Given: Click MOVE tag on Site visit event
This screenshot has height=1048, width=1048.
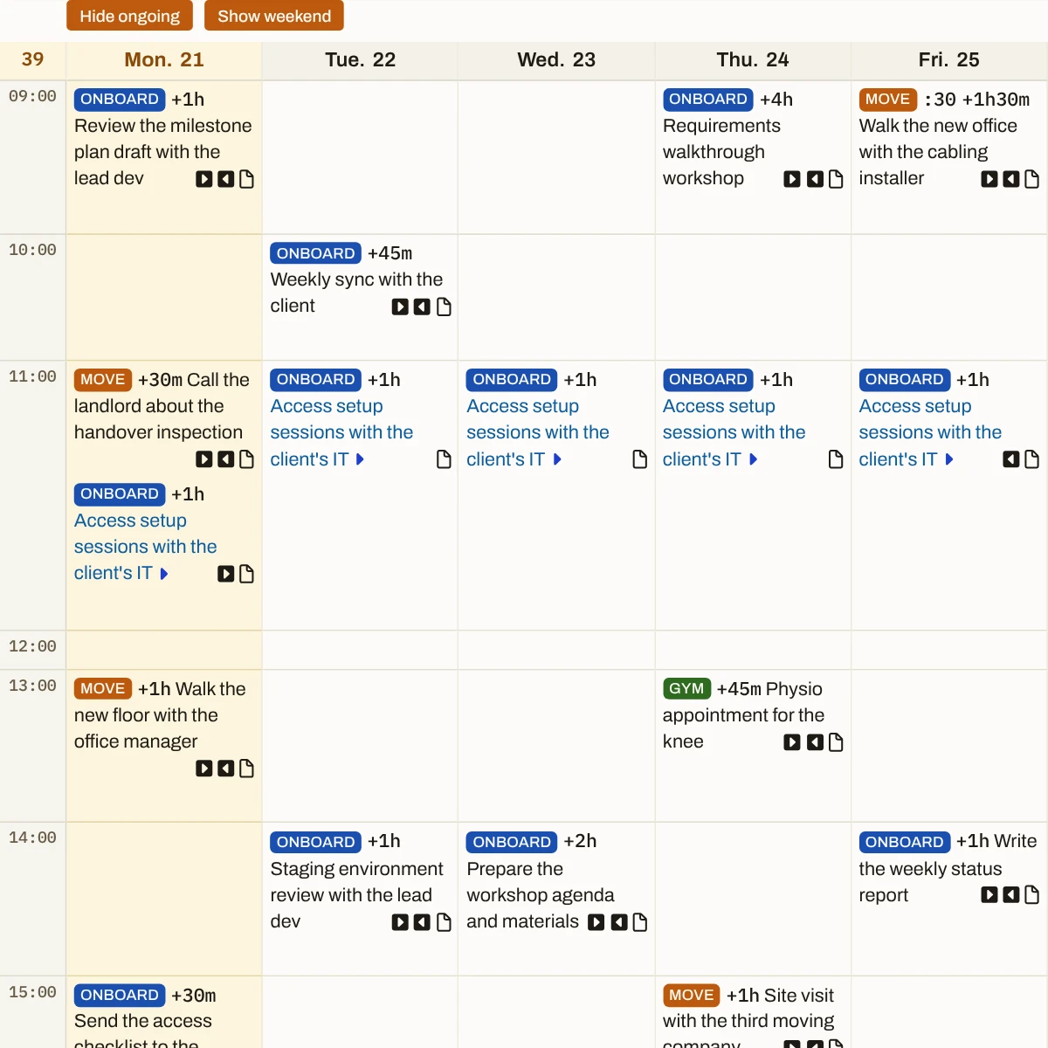Looking at the screenshot, I should click(x=692, y=996).
